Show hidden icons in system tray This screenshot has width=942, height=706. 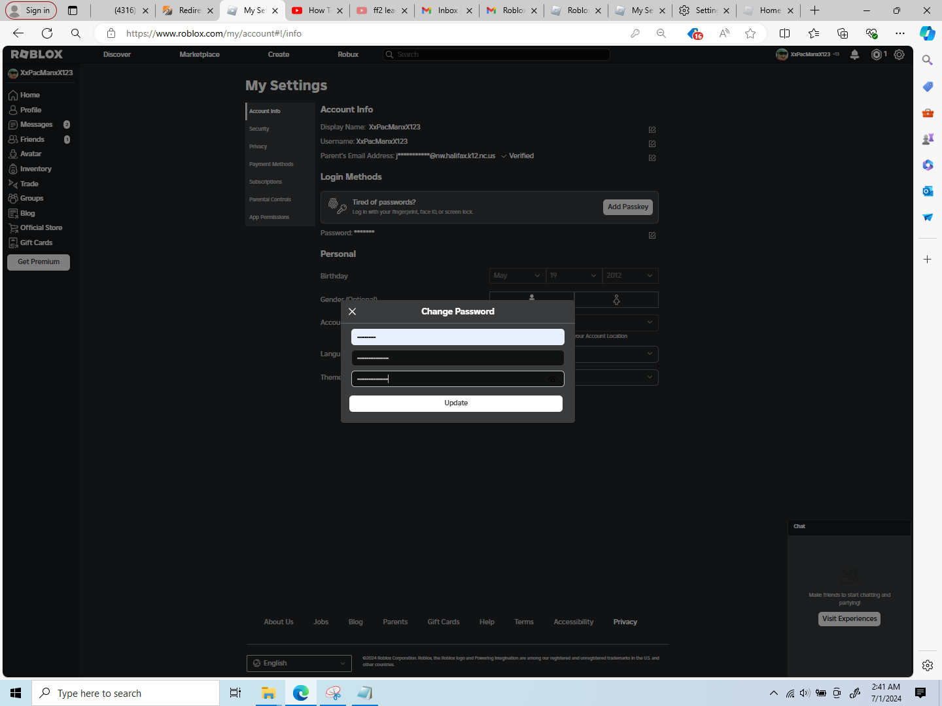tap(774, 693)
